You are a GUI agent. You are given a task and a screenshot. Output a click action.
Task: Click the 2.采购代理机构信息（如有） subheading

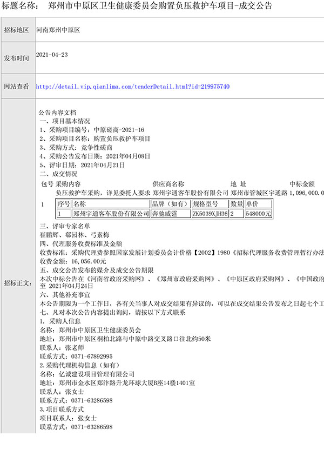point(79,365)
